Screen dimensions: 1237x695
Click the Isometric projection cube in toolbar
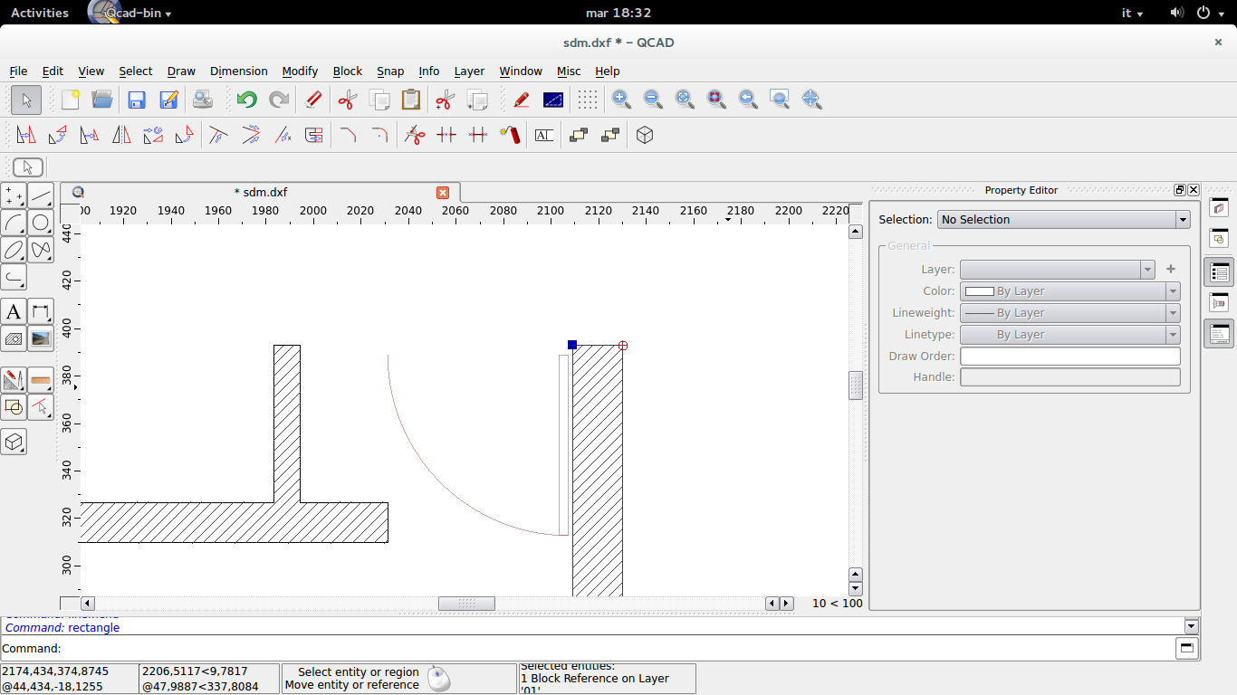coord(645,135)
